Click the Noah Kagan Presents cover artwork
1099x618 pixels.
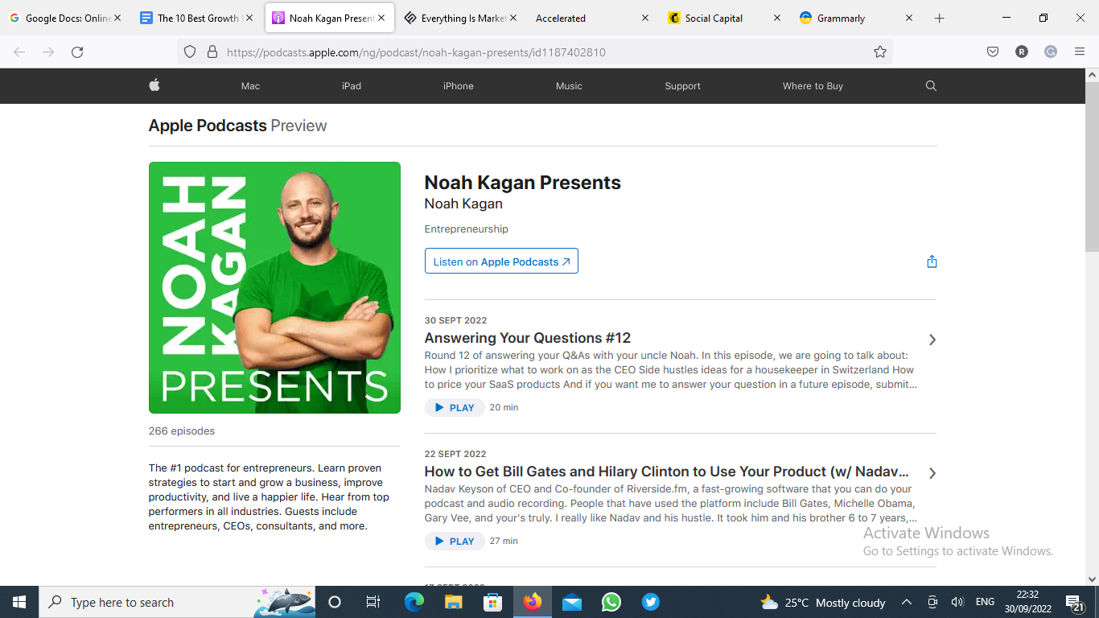pyautogui.click(x=274, y=287)
